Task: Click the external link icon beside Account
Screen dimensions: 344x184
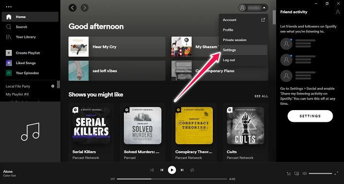Action: click(263, 20)
